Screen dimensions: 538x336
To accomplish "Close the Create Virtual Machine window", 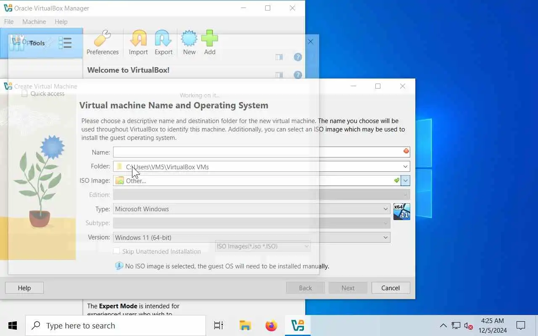I will click(x=402, y=86).
